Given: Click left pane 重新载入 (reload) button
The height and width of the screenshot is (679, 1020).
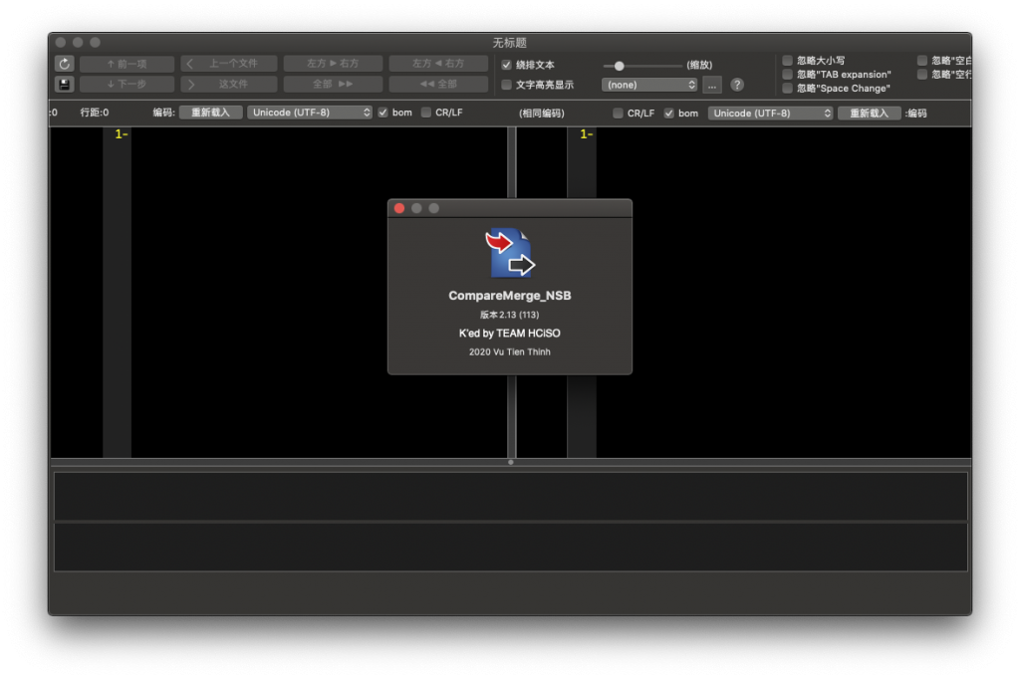Looking at the screenshot, I should [x=211, y=113].
